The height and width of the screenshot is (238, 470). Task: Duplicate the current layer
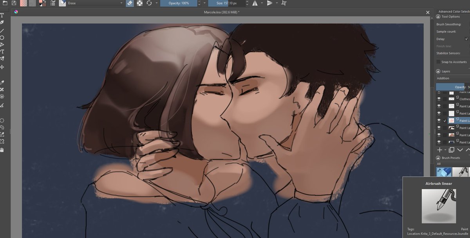coord(451,150)
